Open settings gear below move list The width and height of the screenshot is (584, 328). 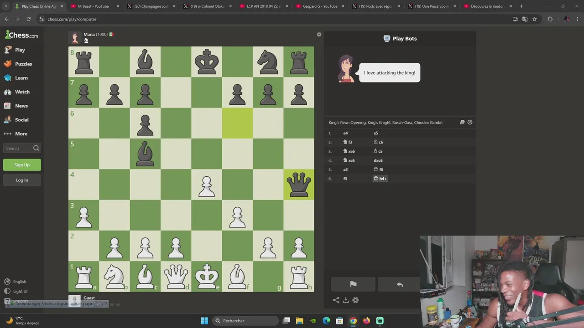pos(356,300)
